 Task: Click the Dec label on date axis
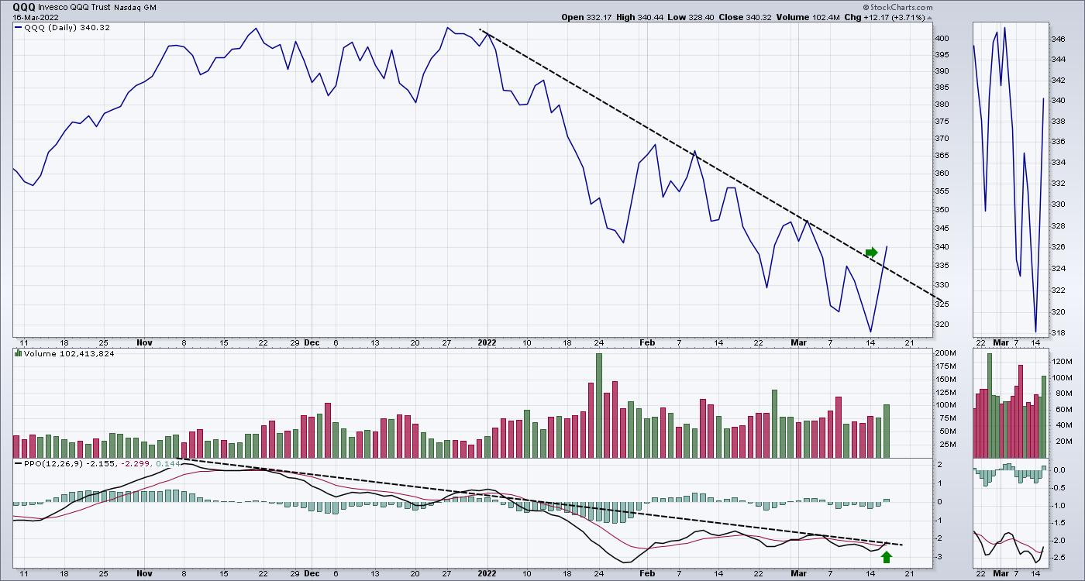pyautogui.click(x=310, y=342)
